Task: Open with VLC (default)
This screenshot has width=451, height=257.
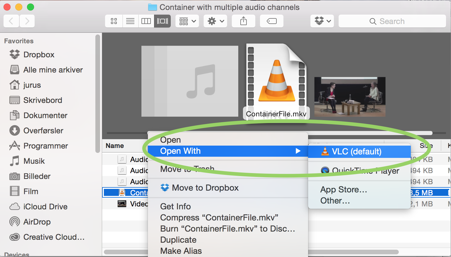Action: coord(359,151)
